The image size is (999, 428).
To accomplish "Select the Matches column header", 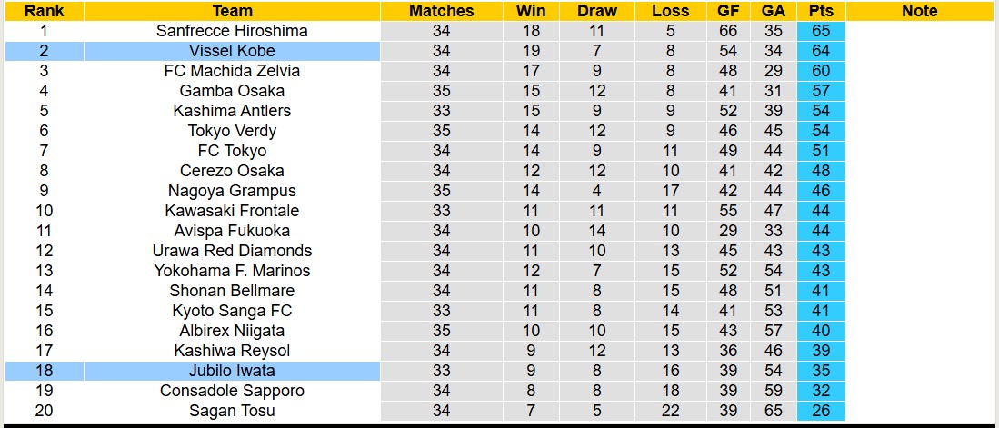I will click(441, 11).
